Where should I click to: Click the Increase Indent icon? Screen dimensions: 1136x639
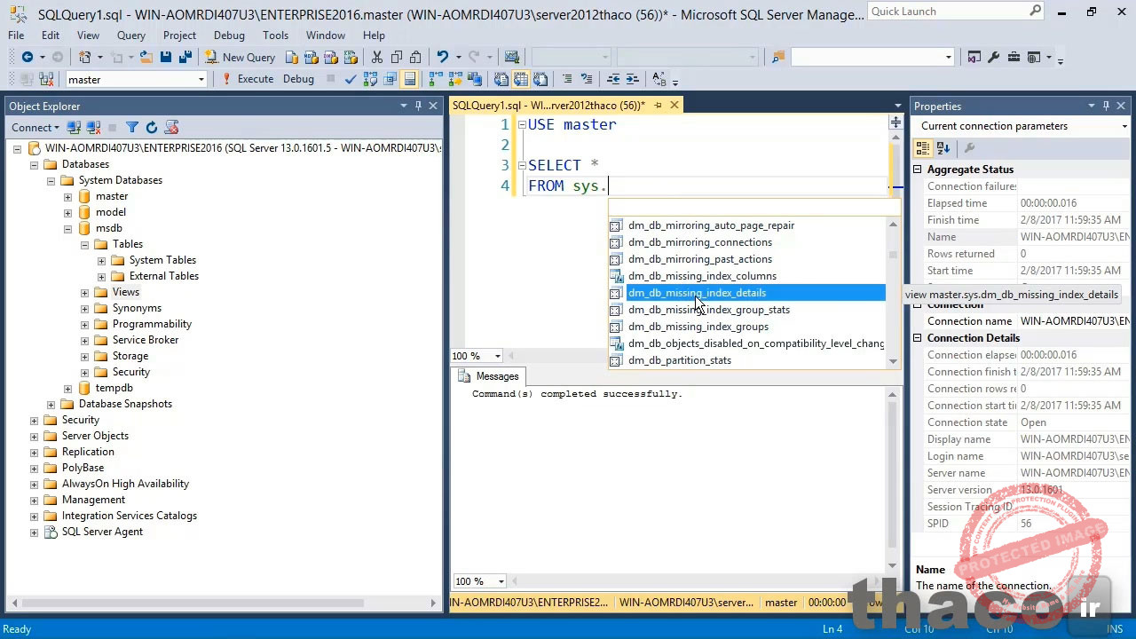pyautogui.click(x=632, y=79)
